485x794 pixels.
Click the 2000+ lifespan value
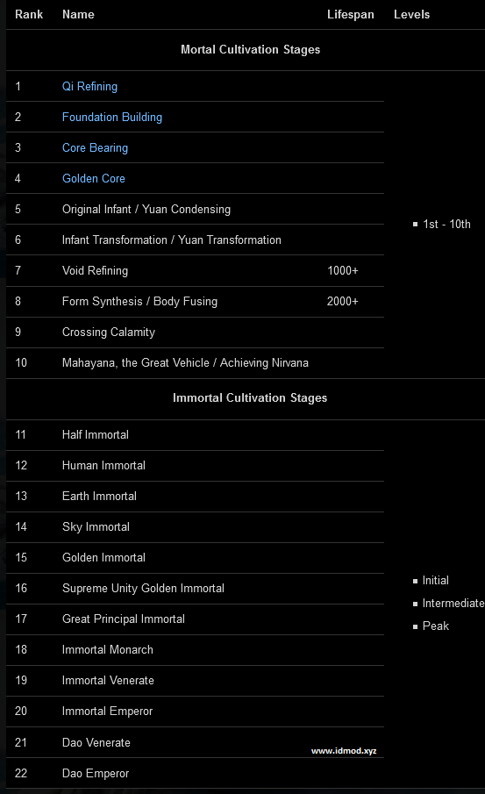click(342, 301)
